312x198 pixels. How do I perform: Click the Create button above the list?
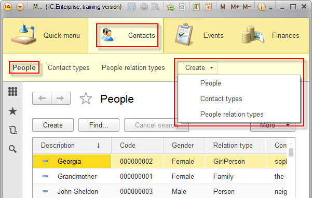[53, 125]
